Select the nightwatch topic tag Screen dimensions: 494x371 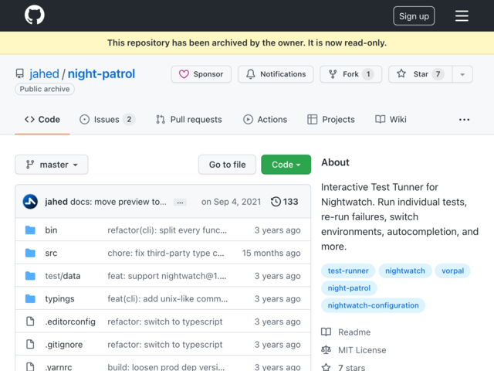tap(404, 271)
